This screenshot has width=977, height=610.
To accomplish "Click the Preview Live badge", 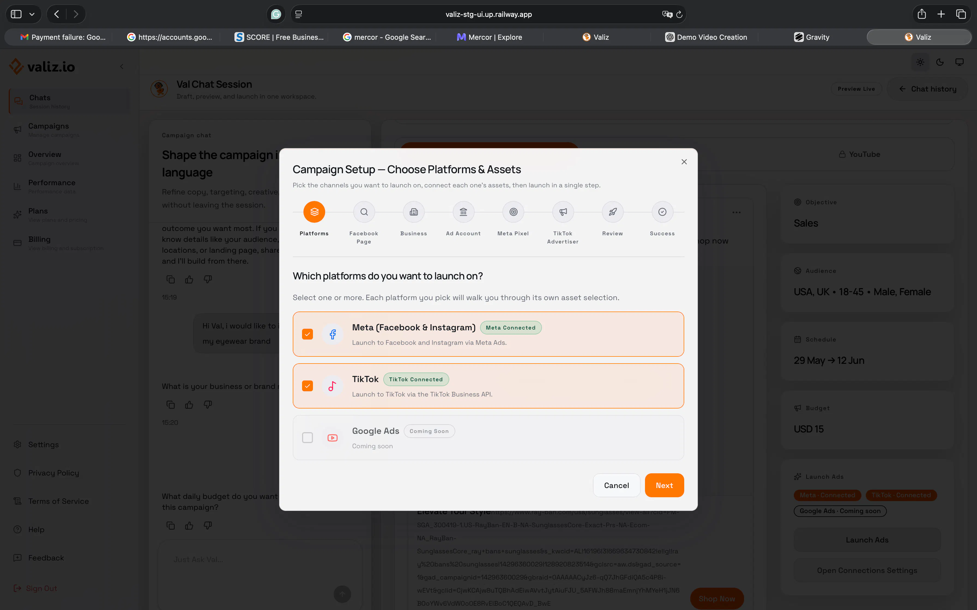I will (856, 89).
